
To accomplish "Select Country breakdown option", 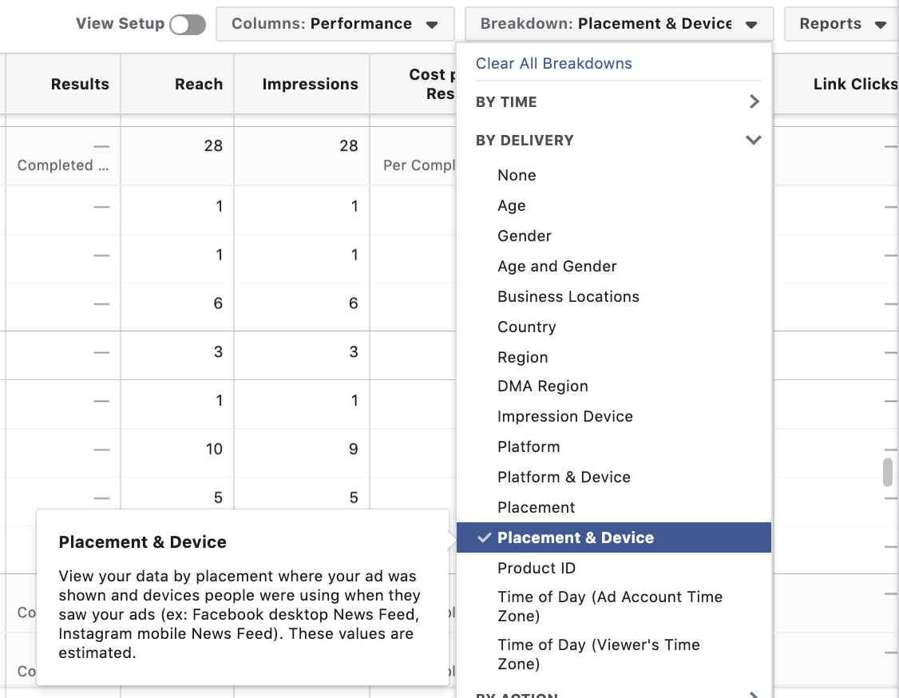I will [x=527, y=327].
